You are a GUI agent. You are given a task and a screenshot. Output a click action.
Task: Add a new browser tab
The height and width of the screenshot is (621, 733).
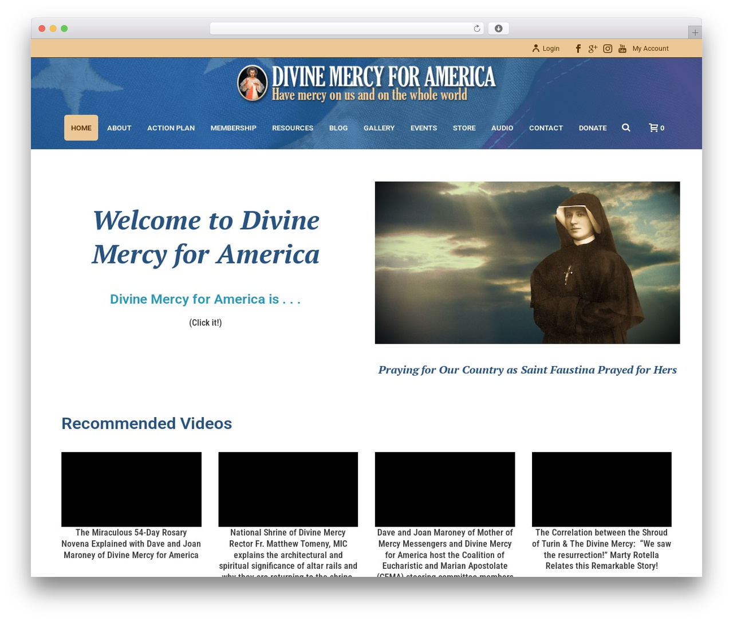click(695, 33)
